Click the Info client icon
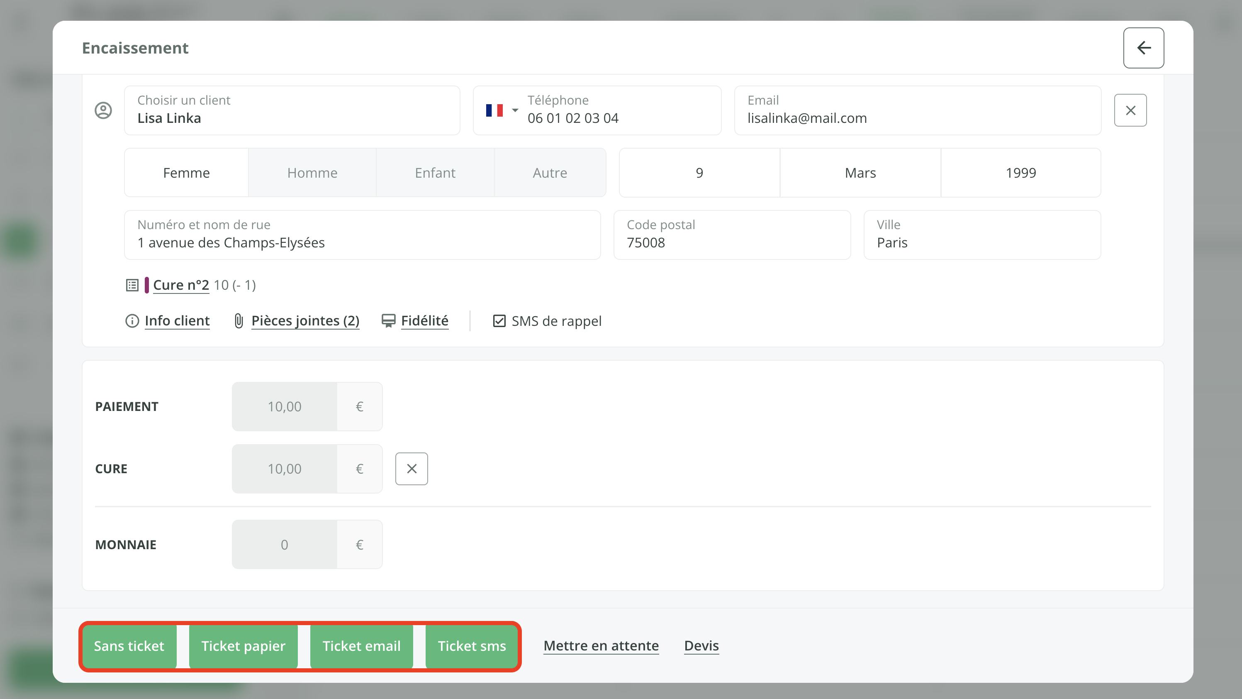The width and height of the screenshot is (1242, 699). pos(132,321)
